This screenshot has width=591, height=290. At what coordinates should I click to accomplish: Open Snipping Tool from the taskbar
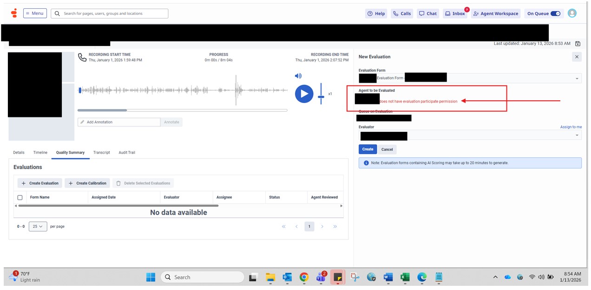(x=355, y=277)
